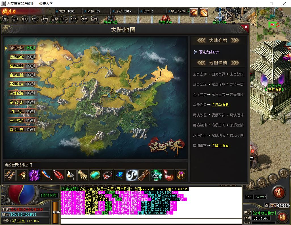Click [传送] next to 守望营地
Viewport: 291px width, 225px height.
click(x=30, y=120)
